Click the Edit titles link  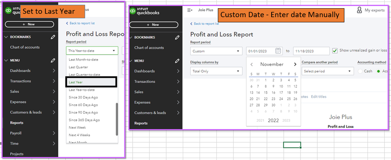tap(319, 97)
